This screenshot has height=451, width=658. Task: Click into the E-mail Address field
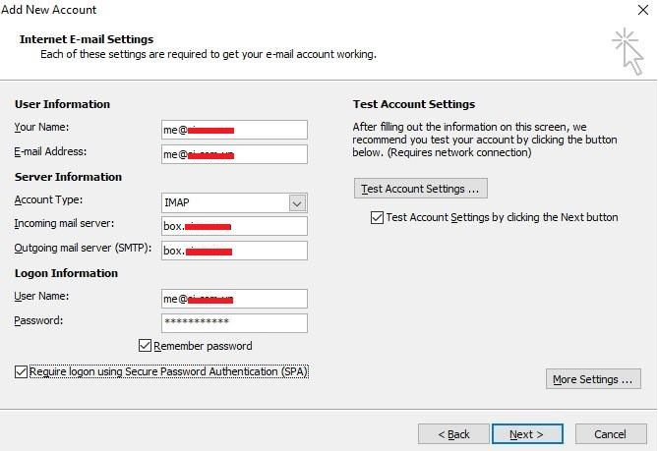234,154
